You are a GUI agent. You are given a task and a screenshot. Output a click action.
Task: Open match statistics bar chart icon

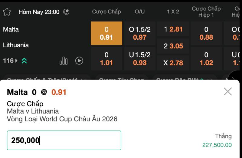click(x=64, y=61)
